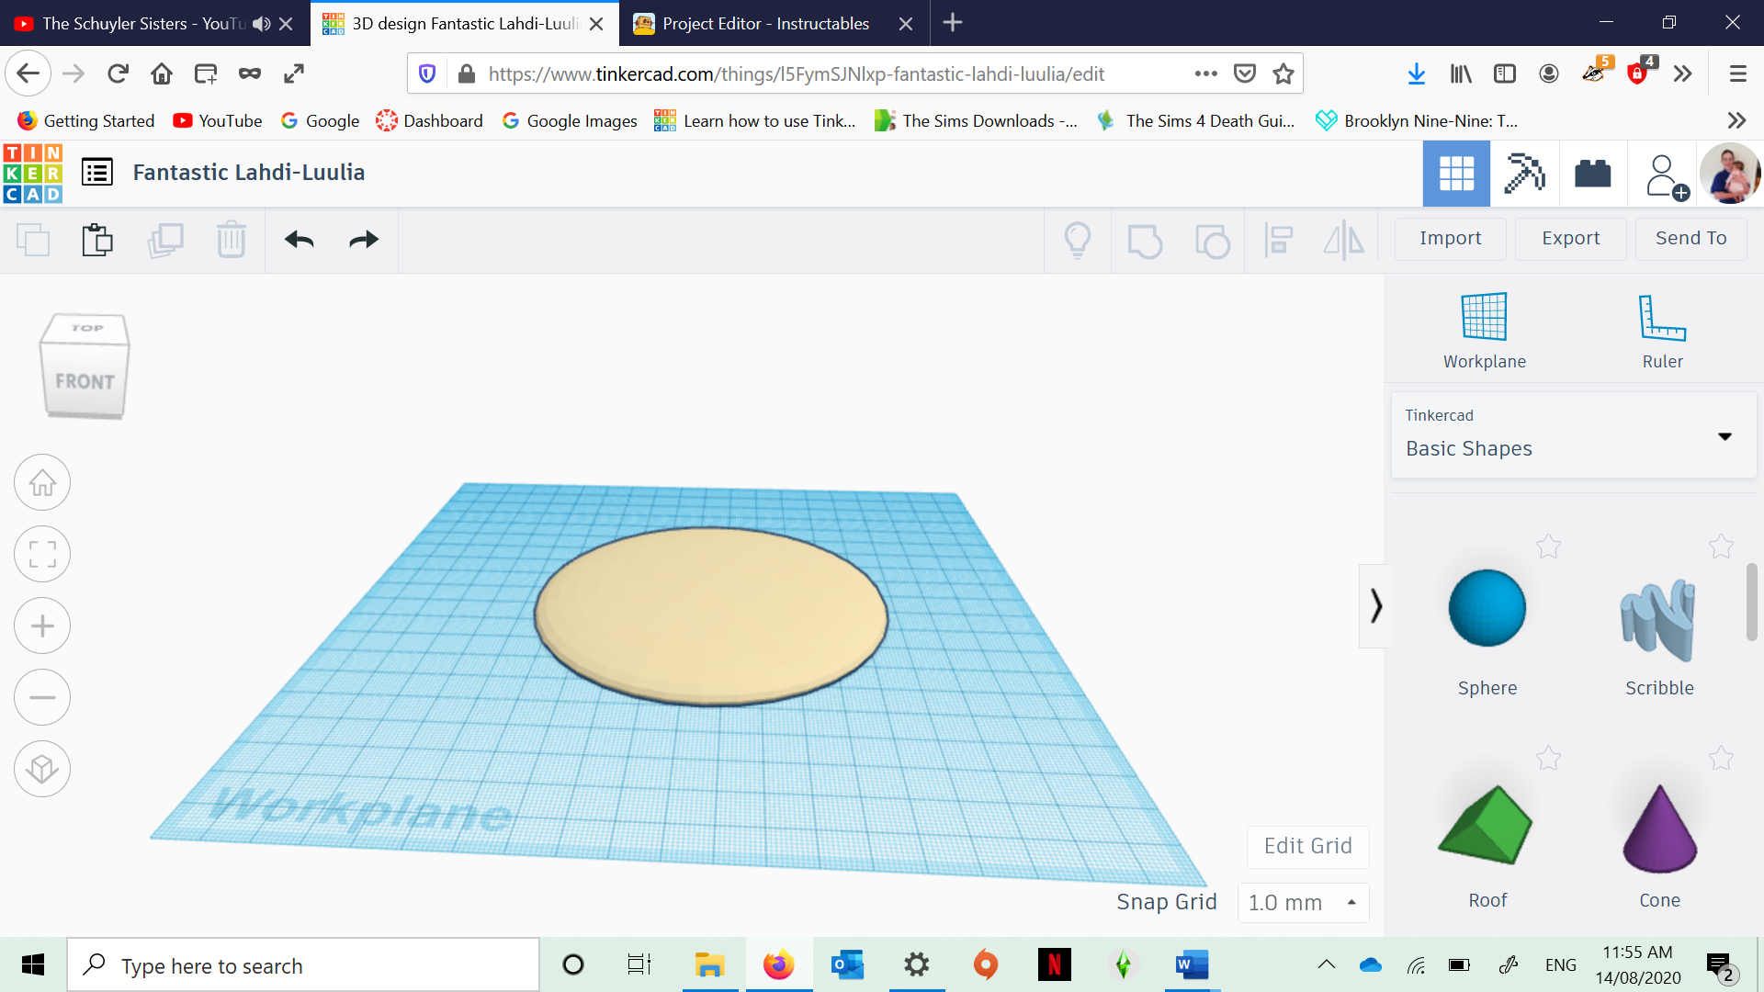Click the Snap Grid 1.0mm field
The height and width of the screenshot is (992, 1764).
[x=1288, y=901]
